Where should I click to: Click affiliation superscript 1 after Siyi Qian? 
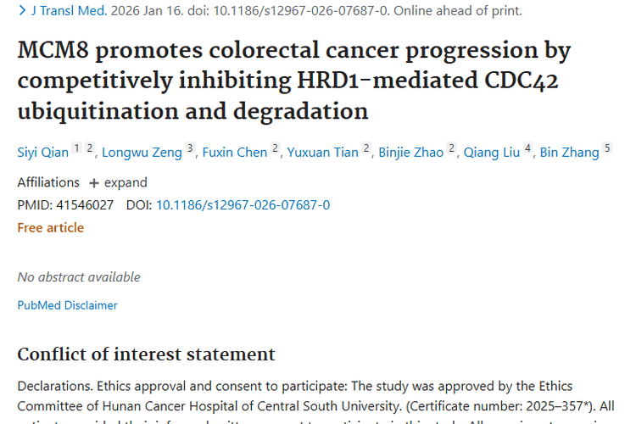point(76,149)
